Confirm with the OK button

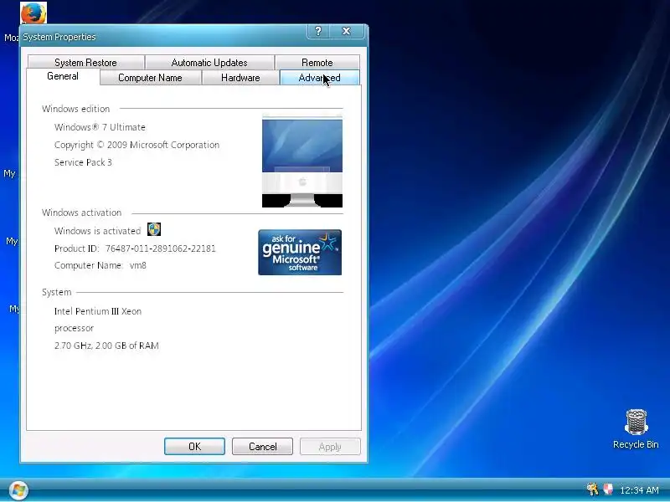point(194,447)
